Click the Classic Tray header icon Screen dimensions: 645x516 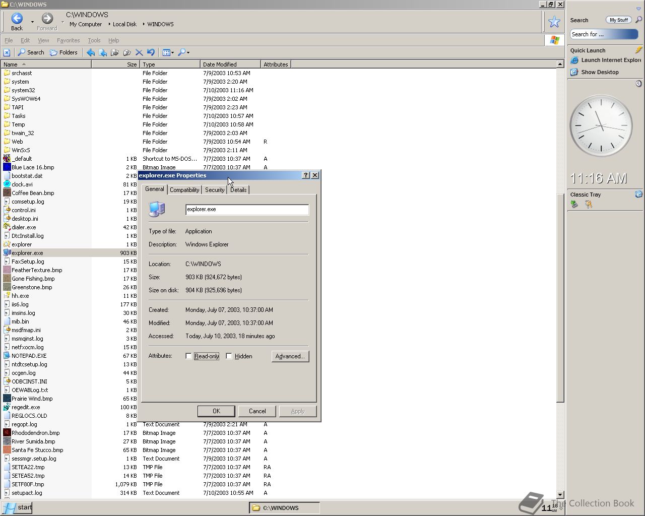(638, 194)
